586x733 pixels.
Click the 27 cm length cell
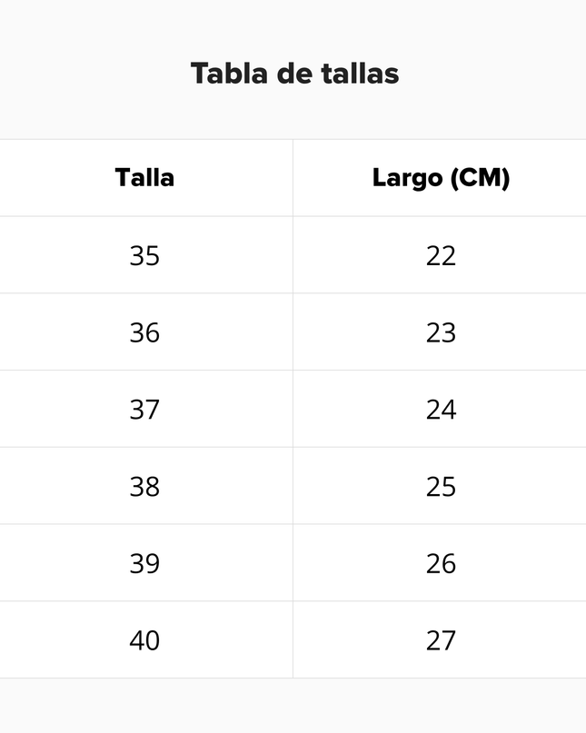tap(441, 641)
